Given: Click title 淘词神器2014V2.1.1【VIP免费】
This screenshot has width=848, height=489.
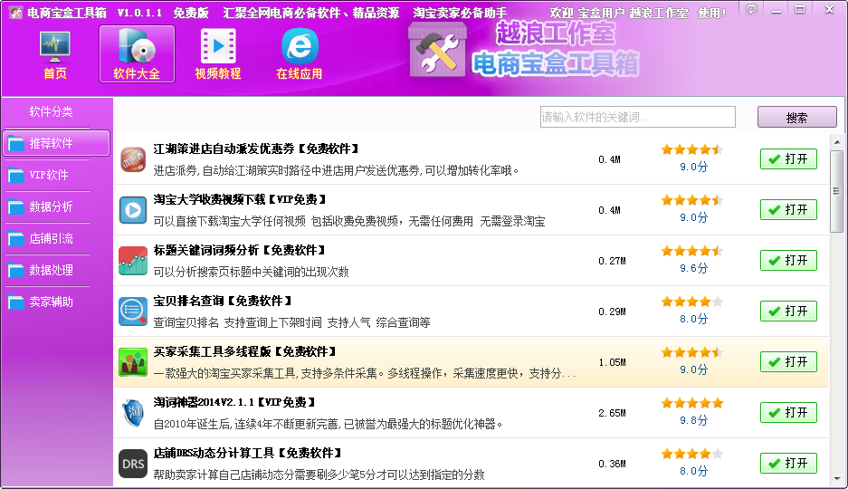Looking at the screenshot, I should pyautogui.click(x=234, y=402).
